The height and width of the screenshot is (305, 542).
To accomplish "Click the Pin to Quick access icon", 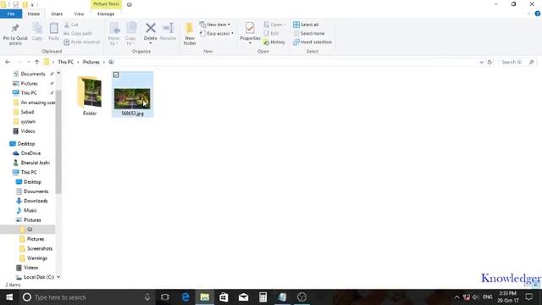I will (15, 28).
